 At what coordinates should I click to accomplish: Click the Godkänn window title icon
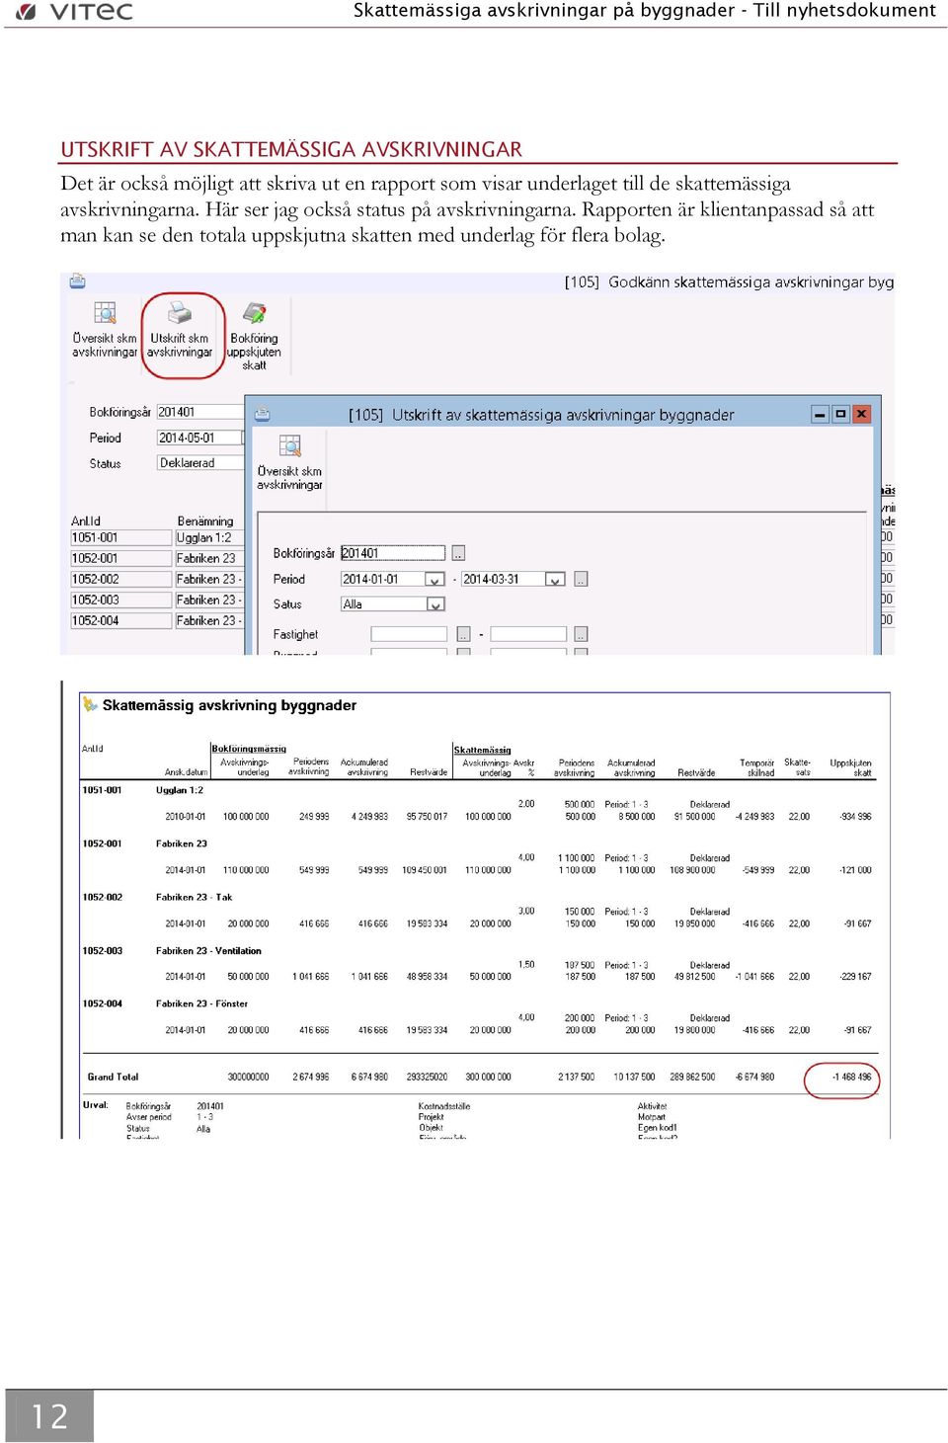point(77,281)
